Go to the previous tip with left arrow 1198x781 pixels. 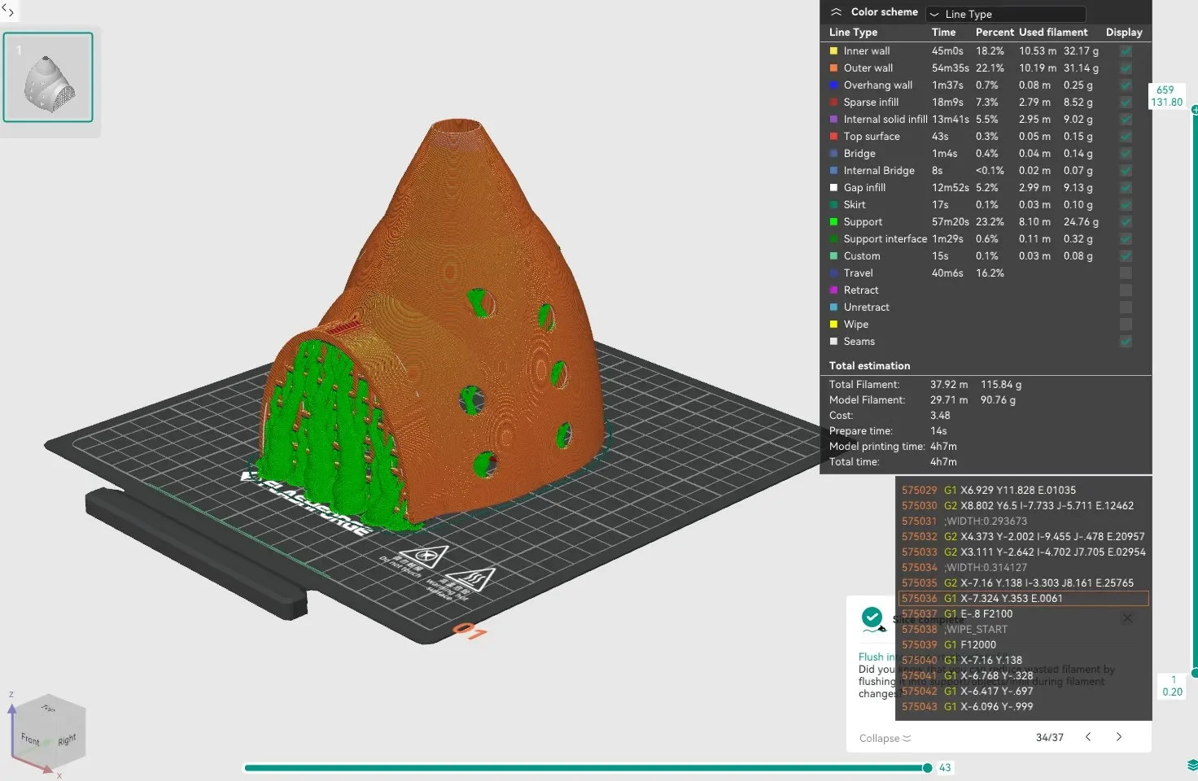[1088, 737]
